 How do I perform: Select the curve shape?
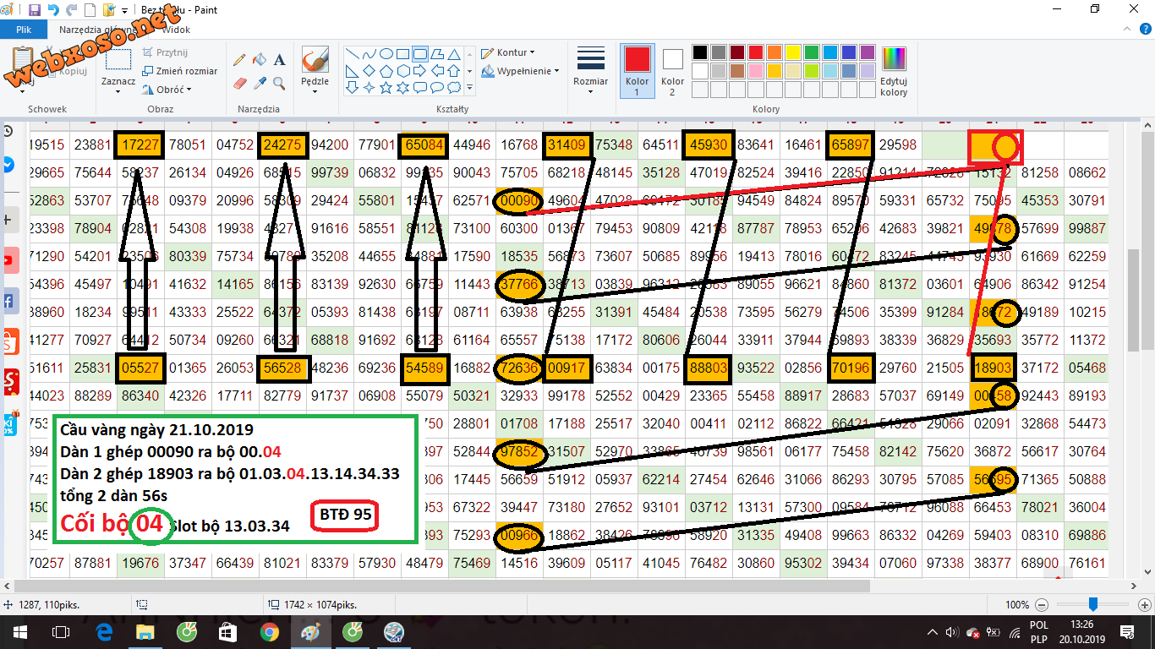pos(369,53)
